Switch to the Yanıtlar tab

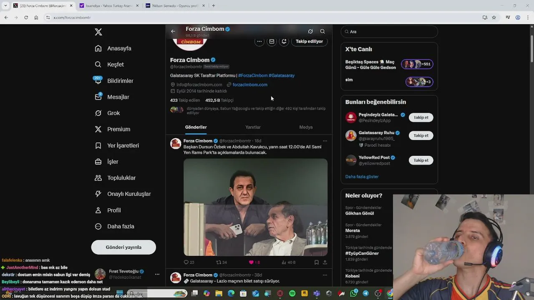[x=253, y=127]
